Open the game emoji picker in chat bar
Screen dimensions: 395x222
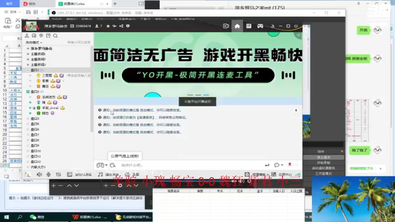[x=101, y=165]
